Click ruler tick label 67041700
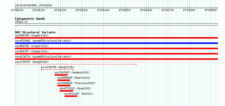 point(168,10)
